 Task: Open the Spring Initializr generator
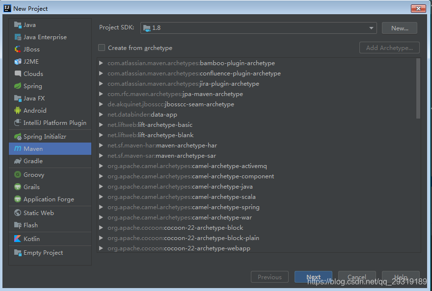39,136
